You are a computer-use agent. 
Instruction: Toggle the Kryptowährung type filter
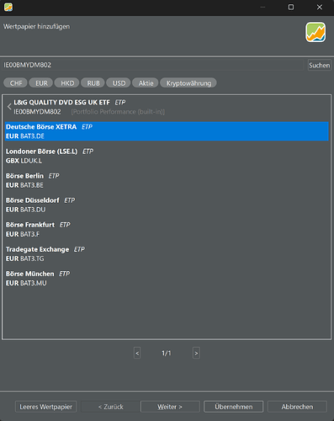[188, 83]
